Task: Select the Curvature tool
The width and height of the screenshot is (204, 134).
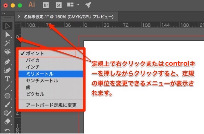Action: 7,70
